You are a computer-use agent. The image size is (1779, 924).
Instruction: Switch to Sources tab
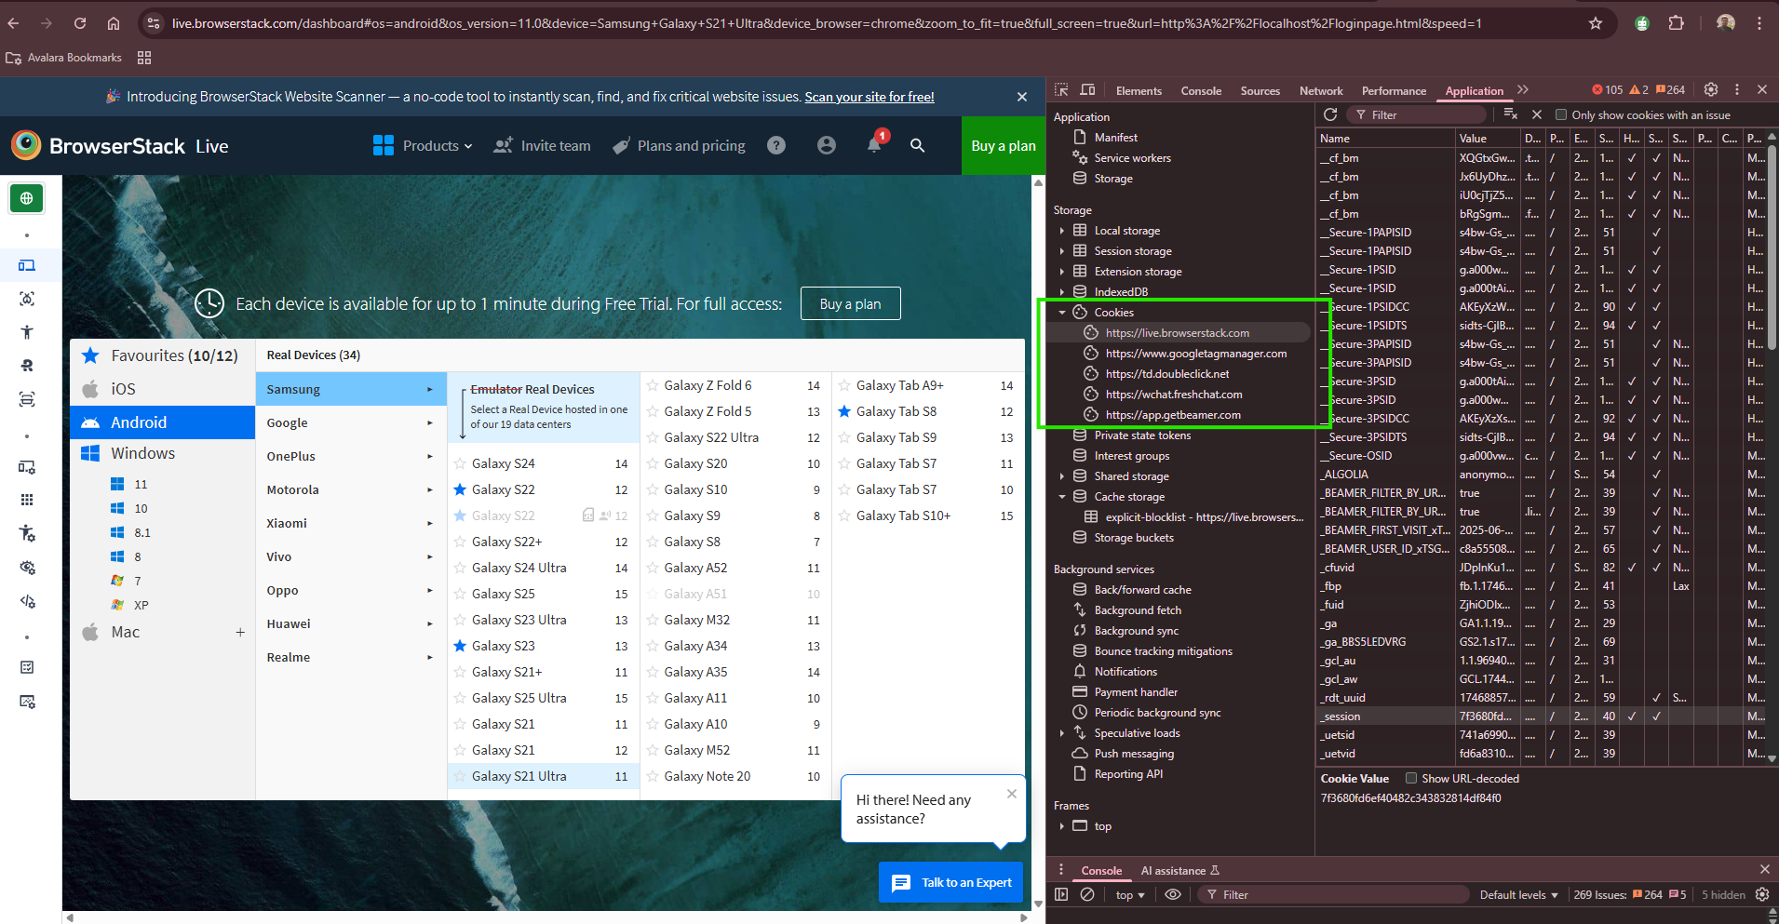point(1260,91)
